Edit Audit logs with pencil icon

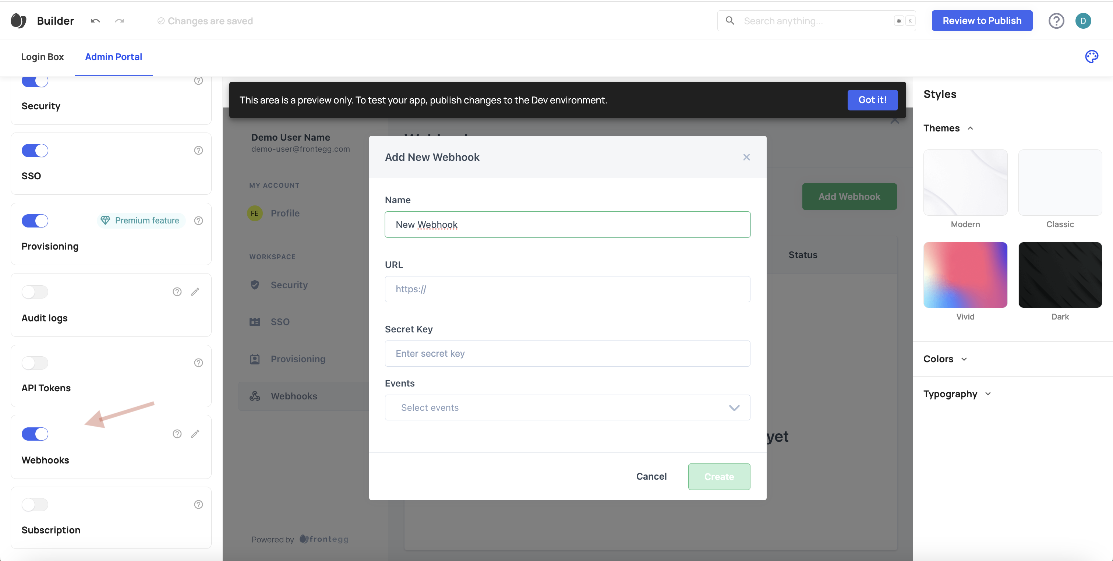195,292
